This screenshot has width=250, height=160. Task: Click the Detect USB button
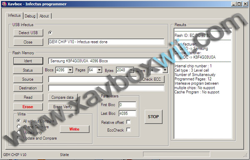[28, 33]
